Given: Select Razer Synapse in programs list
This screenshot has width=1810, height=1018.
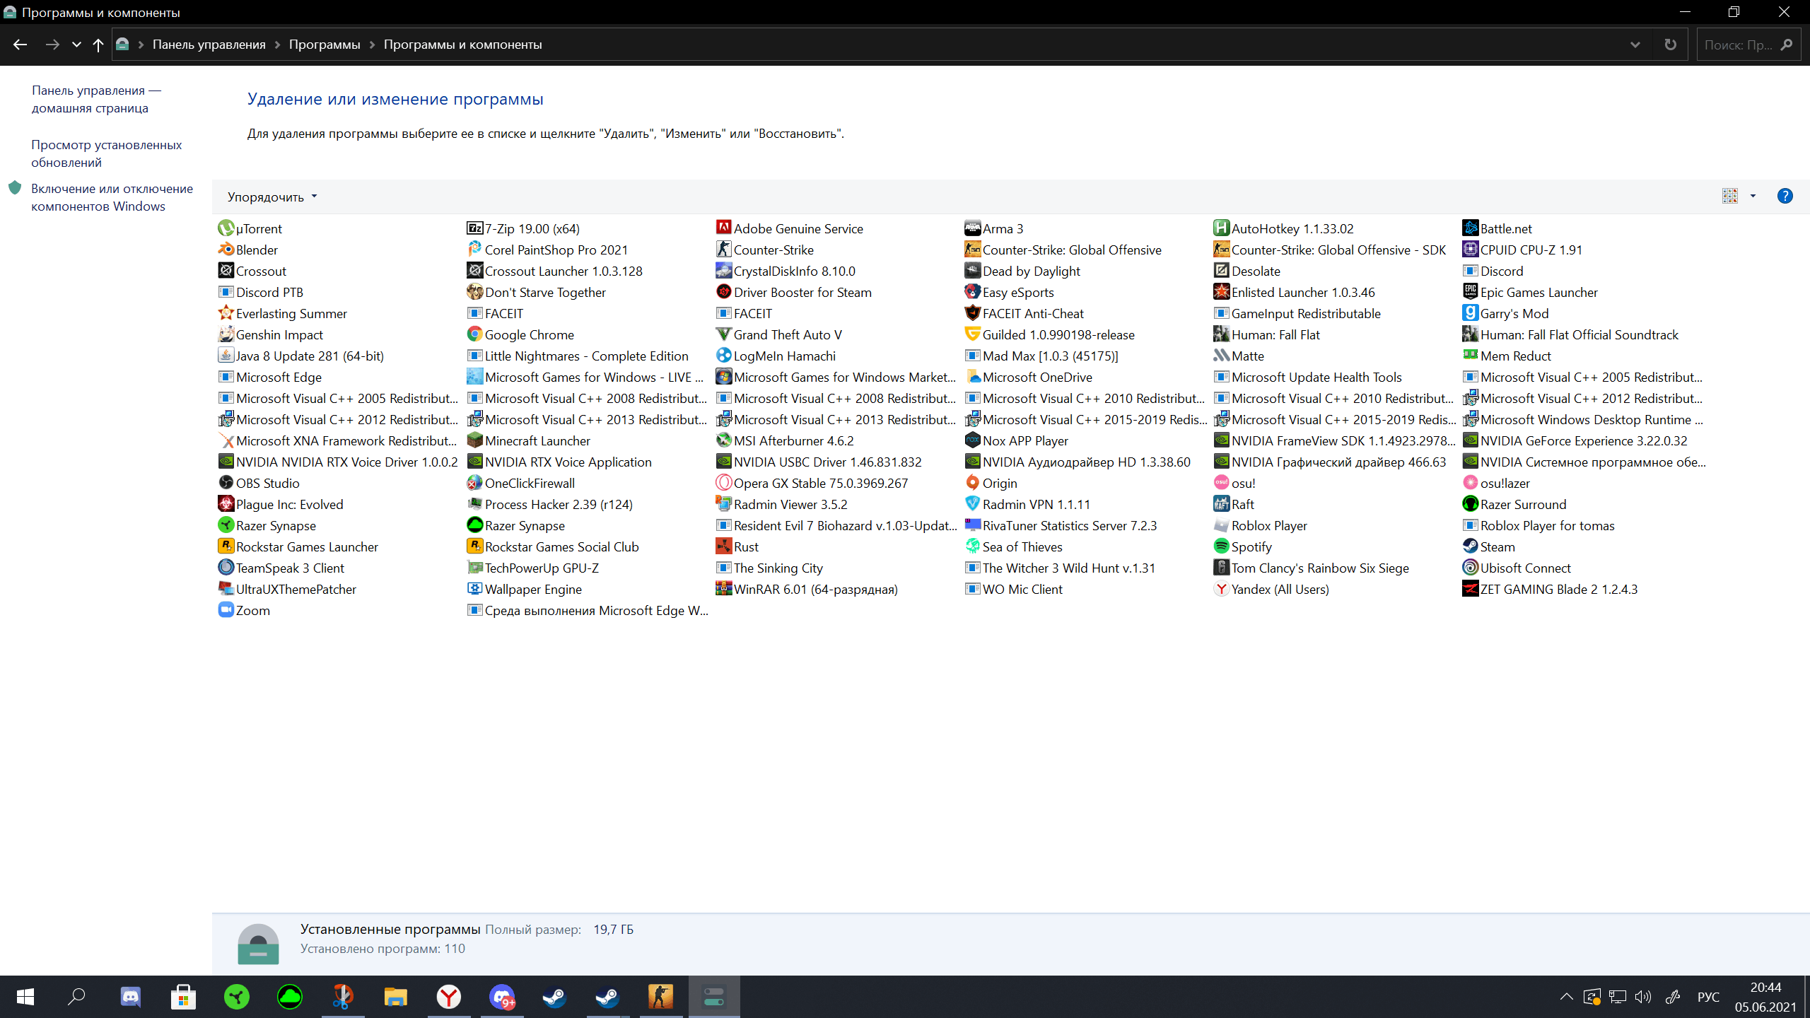Looking at the screenshot, I should 275,525.
